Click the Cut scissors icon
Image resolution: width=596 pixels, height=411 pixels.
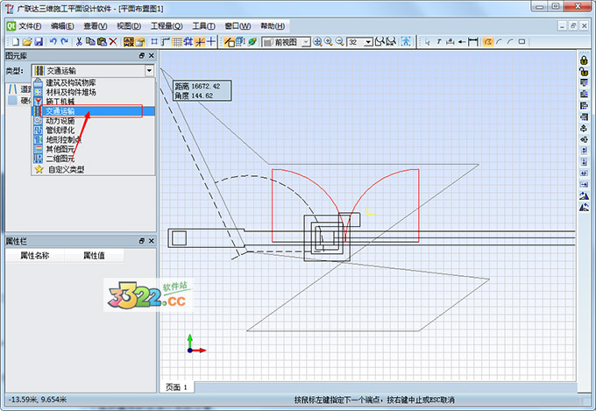(x=79, y=41)
